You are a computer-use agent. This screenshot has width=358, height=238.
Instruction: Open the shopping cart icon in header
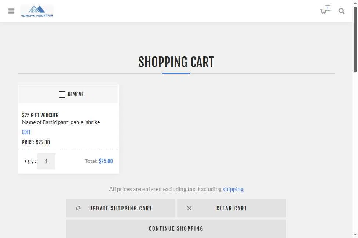pyautogui.click(x=323, y=12)
